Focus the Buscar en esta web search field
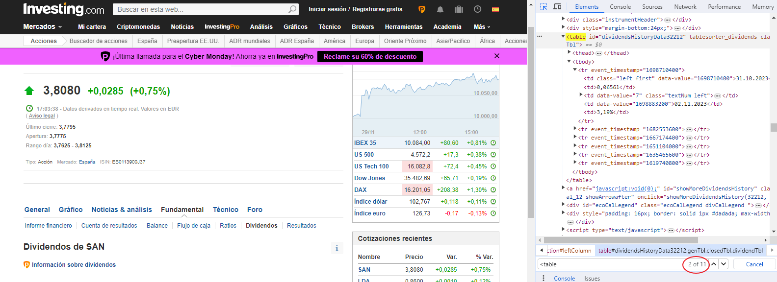Viewport: 777px width, 282px height. click(x=201, y=9)
